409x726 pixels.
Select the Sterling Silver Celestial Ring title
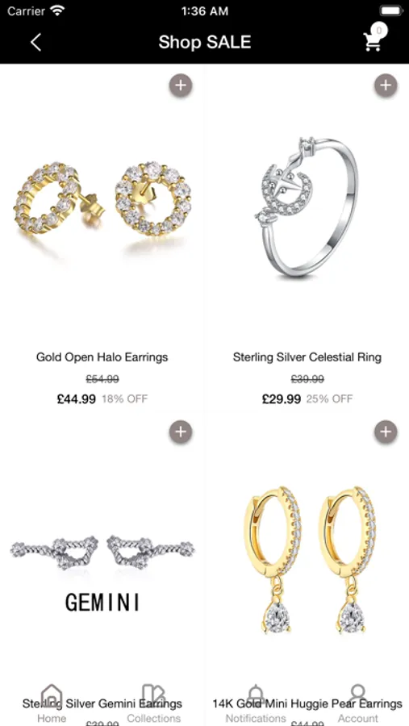[x=307, y=357]
